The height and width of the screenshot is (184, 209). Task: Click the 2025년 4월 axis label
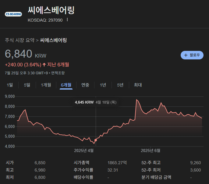click(x=84, y=150)
